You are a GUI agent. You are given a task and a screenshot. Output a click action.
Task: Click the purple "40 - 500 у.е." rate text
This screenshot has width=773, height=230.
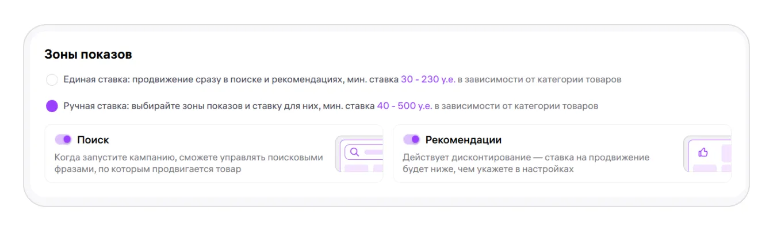[x=404, y=106]
